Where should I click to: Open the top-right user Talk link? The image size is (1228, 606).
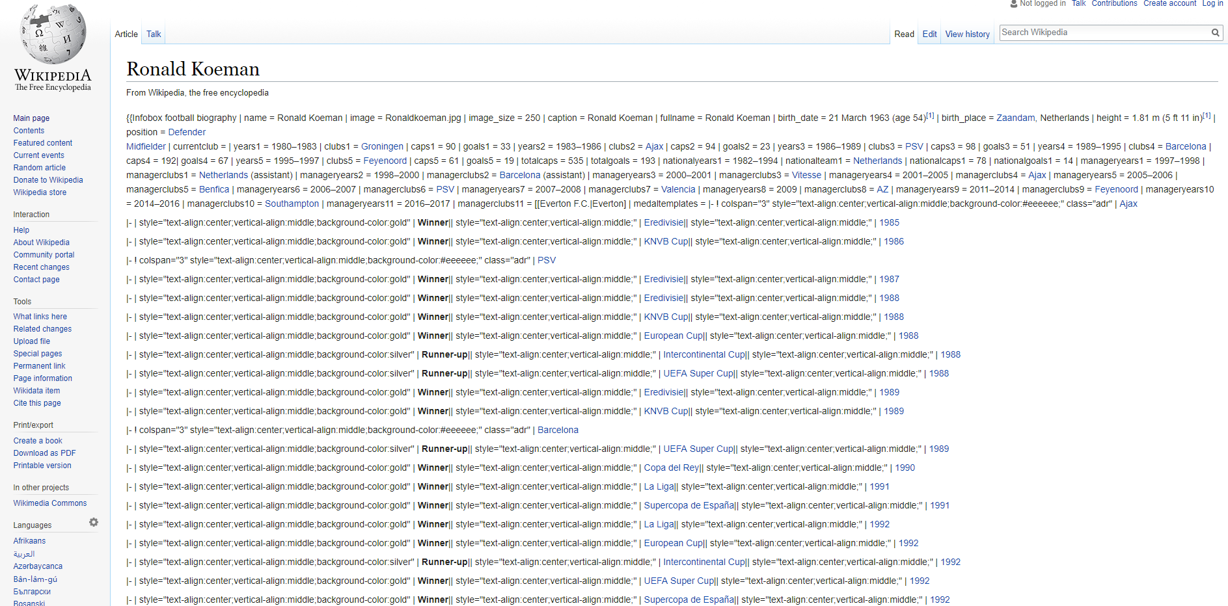click(1078, 3)
